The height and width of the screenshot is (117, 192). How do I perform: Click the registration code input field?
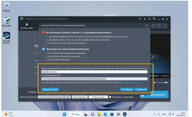pos(94,79)
